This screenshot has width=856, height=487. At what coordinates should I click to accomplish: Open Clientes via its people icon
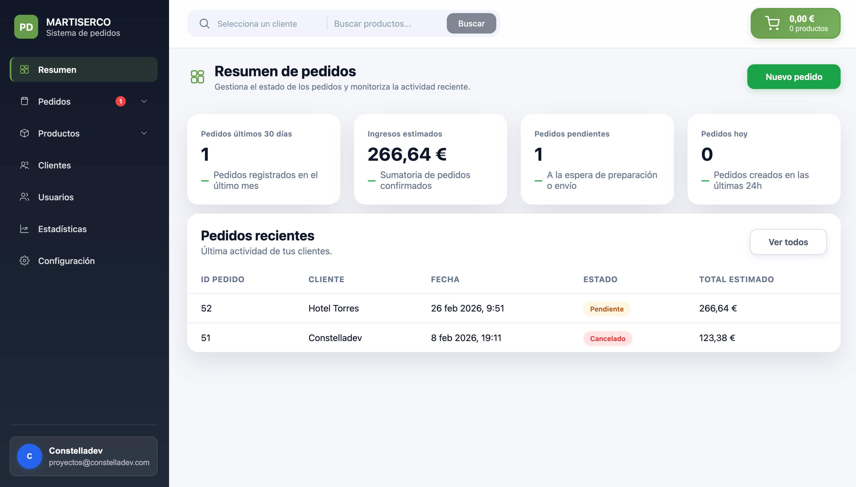(24, 165)
